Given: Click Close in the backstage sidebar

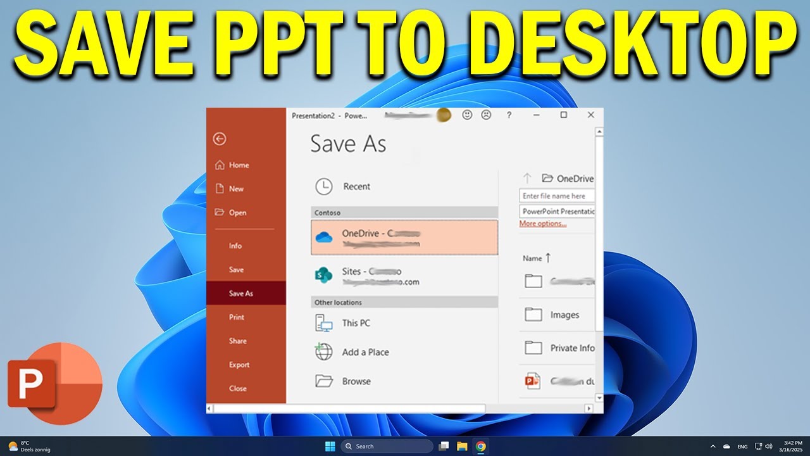Looking at the screenshot, I should [238, 388].
